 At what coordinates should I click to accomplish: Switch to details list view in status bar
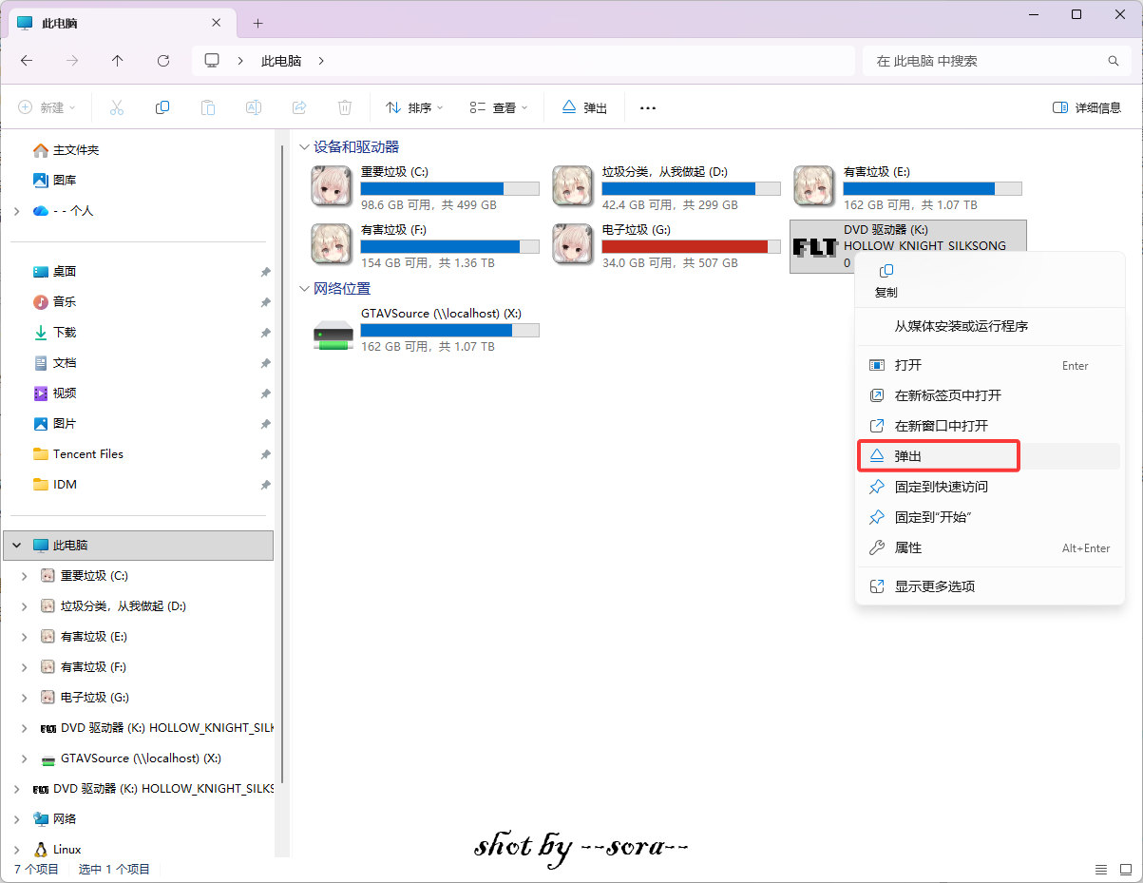point(1101,870)
